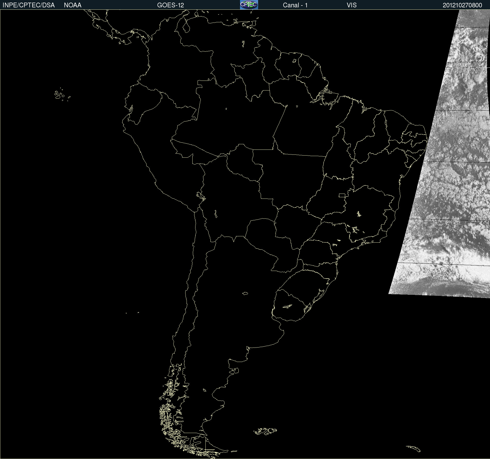Click the NOAA label in header
Image resolution: width=490 pixels, height=459 pixels.
click(x=73, y=5)
